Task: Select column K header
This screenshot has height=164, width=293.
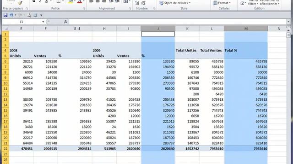Action: tap(187, 29)
